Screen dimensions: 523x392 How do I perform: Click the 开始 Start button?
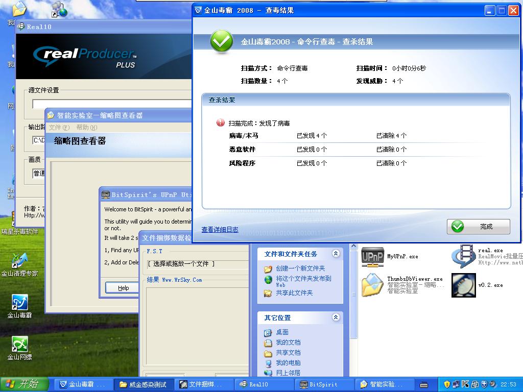click(x=25, y=384)
